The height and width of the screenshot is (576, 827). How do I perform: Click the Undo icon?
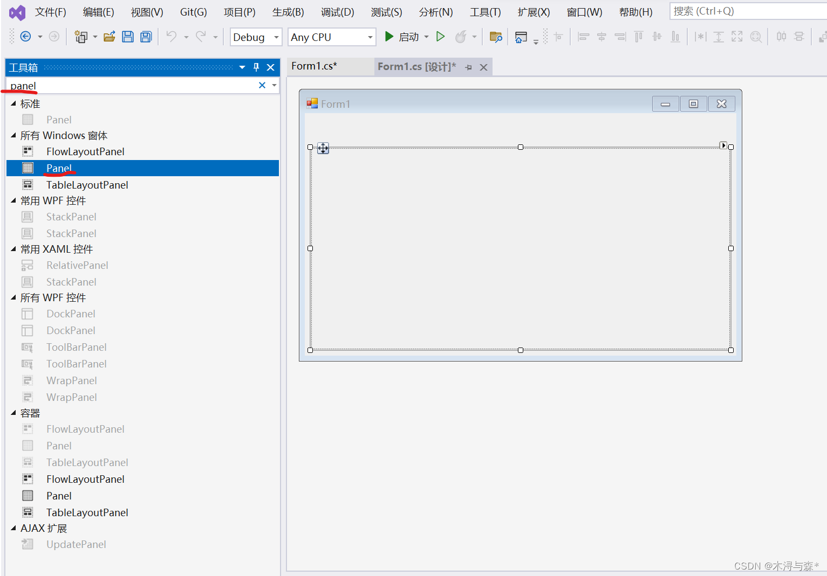click(172, 36)
